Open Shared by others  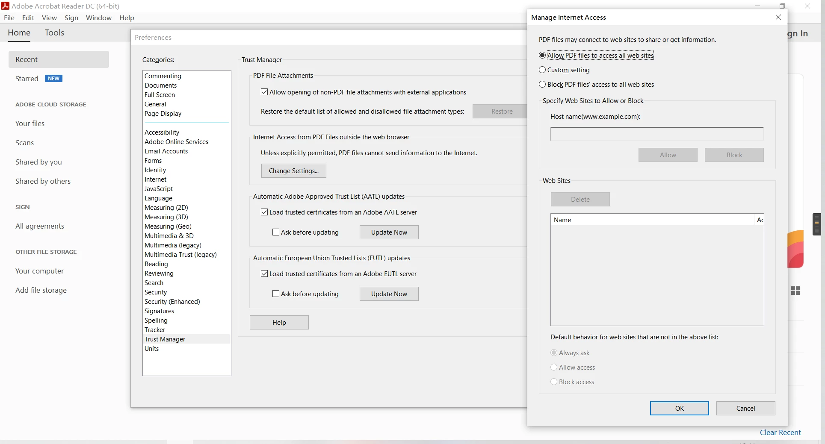pyautogui.click(x=43, y=181)
